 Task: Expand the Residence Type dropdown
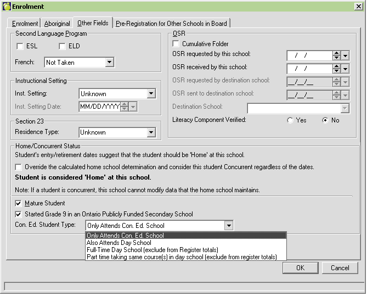(151, 132)
